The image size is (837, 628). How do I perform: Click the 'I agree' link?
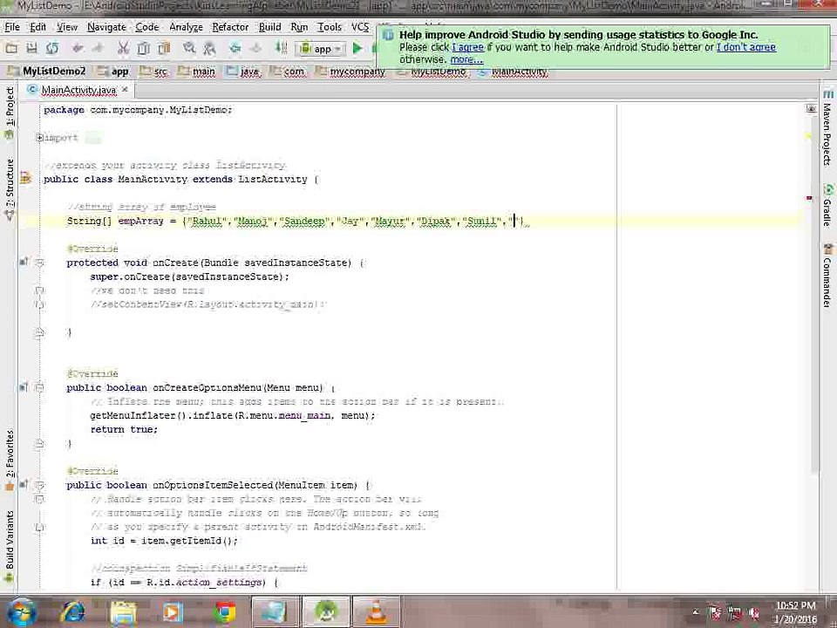(x=467, y=47)
